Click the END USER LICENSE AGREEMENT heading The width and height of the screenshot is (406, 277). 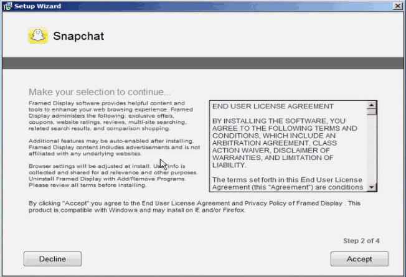coord(273,106)
